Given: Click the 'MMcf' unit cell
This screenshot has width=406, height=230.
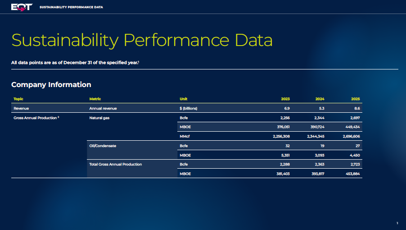Looking at the screenshot, I should 185,136.
